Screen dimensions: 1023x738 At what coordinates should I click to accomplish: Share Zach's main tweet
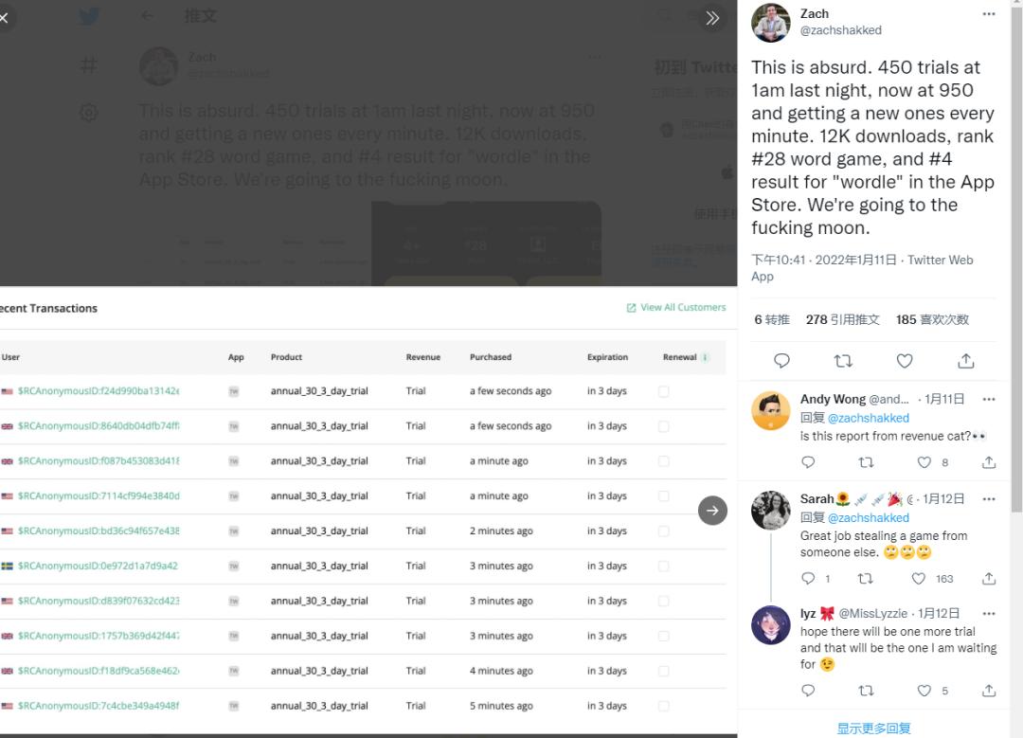(965, 361)
